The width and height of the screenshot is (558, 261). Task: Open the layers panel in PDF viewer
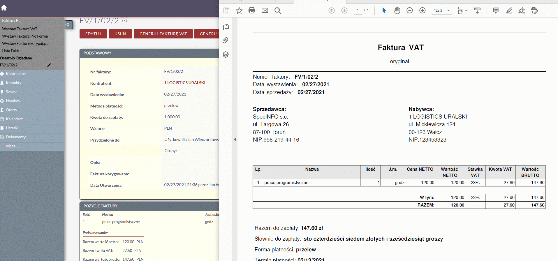[226, 54]
